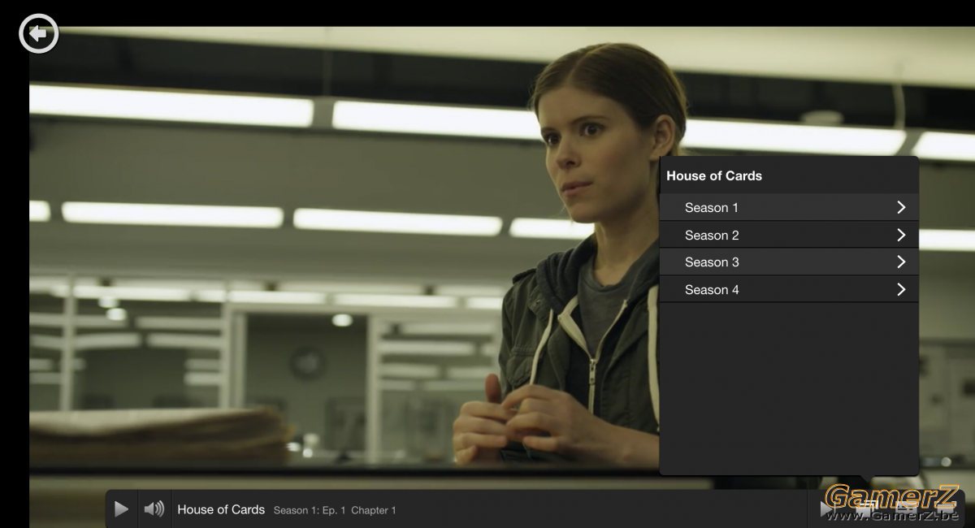Click House of Cards title in player bar
Image resolution: width=975 pixels, height=528 pixels.
[221, 509]
